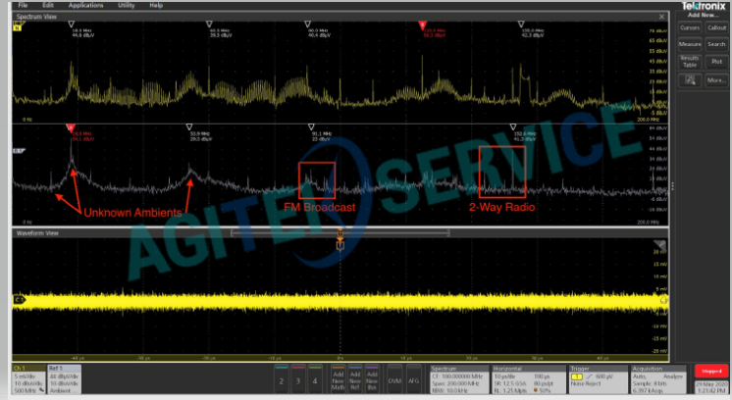
Task: Add a Callout annotation
Action: click(716, 27)
